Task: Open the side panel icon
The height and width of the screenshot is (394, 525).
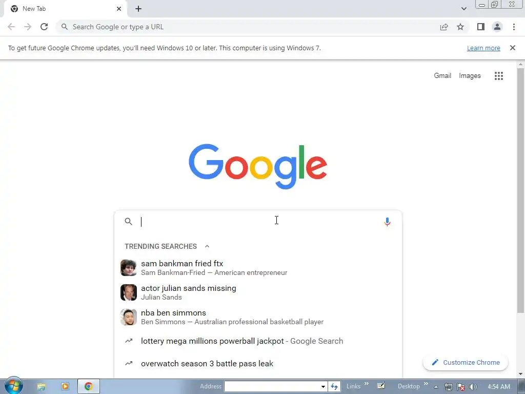Action: (x=481, y=27)
